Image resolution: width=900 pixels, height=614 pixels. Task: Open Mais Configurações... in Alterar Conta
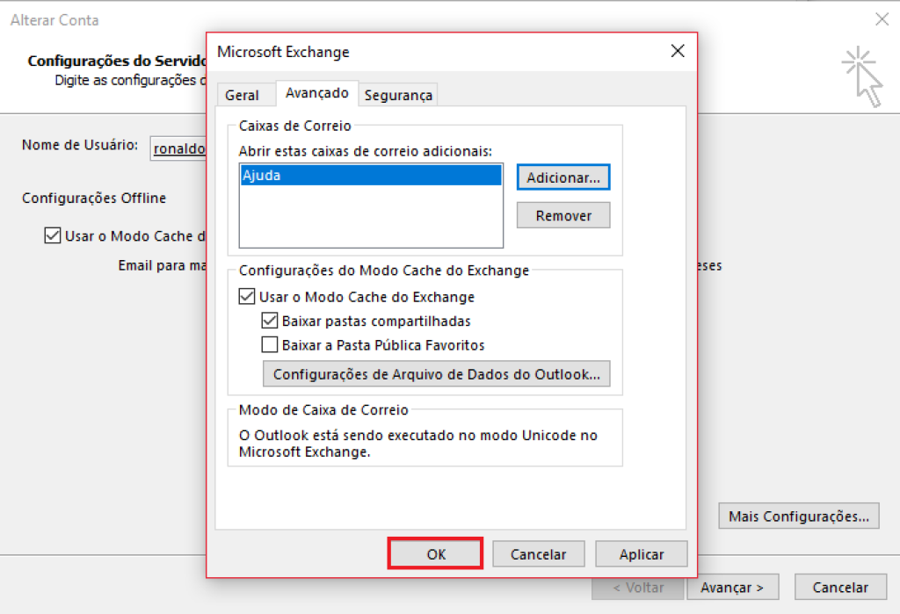pos(798,516)
